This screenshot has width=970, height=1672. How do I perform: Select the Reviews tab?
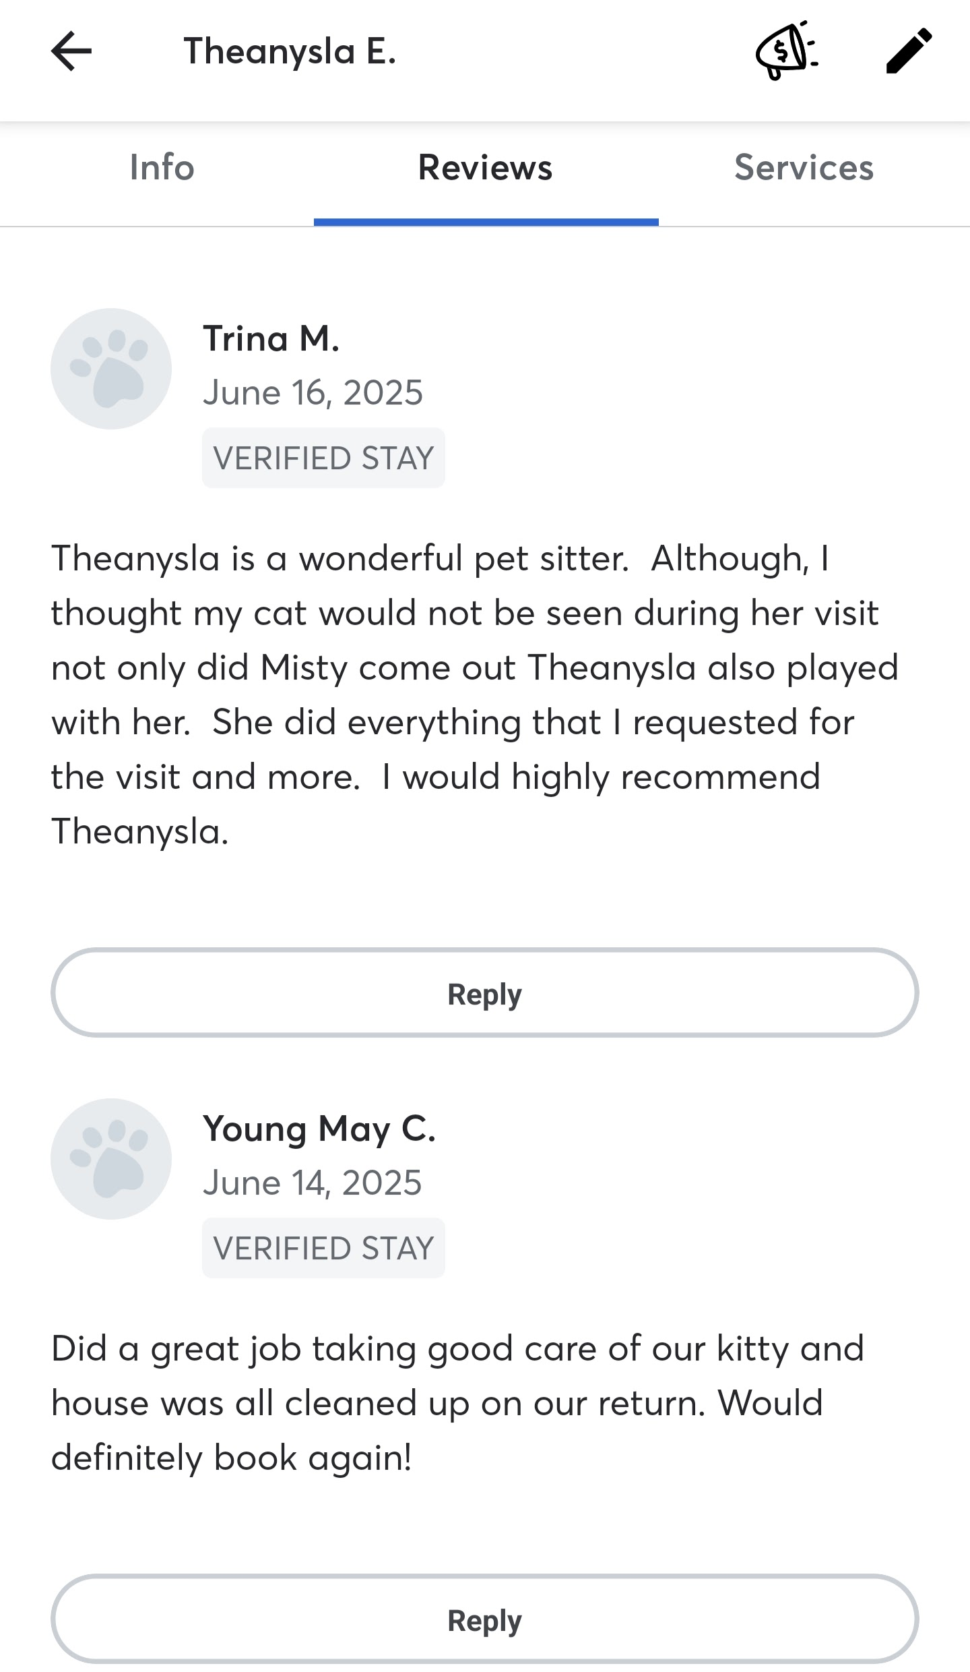click(x=485, y=167)
